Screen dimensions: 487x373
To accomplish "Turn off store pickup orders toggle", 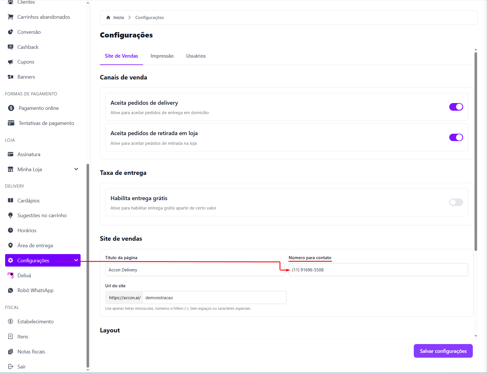I will click(x=456, y=137).
